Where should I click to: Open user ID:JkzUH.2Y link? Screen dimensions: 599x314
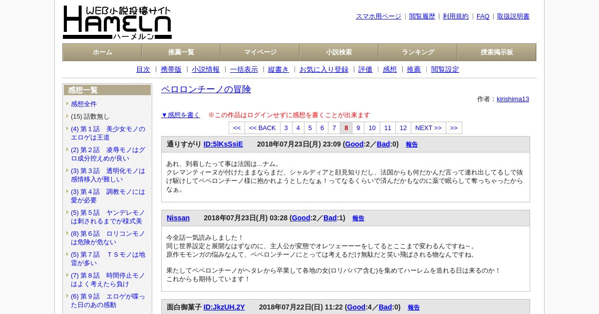tap(224, 308)
